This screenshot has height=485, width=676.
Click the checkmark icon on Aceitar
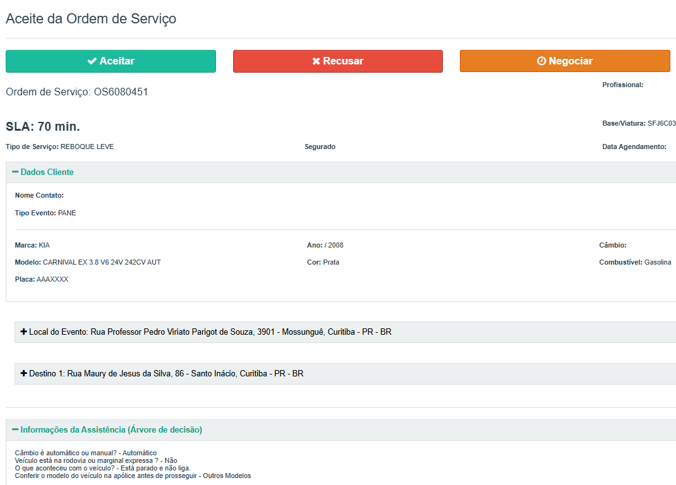(92, 61)
